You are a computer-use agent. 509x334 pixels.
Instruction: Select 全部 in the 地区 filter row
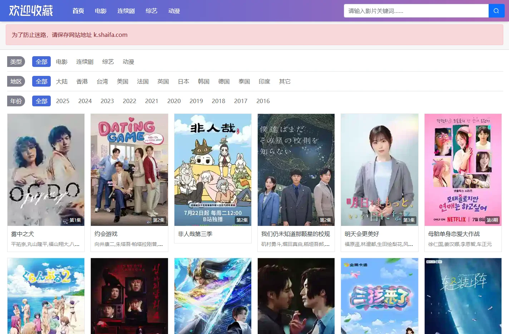(x=41, y=81)
